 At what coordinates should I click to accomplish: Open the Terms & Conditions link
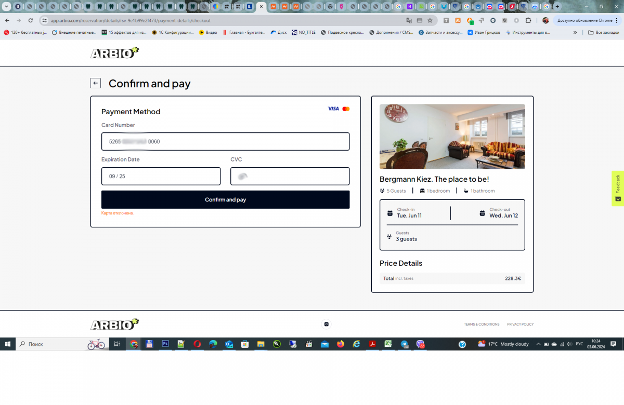pos(482,324)
